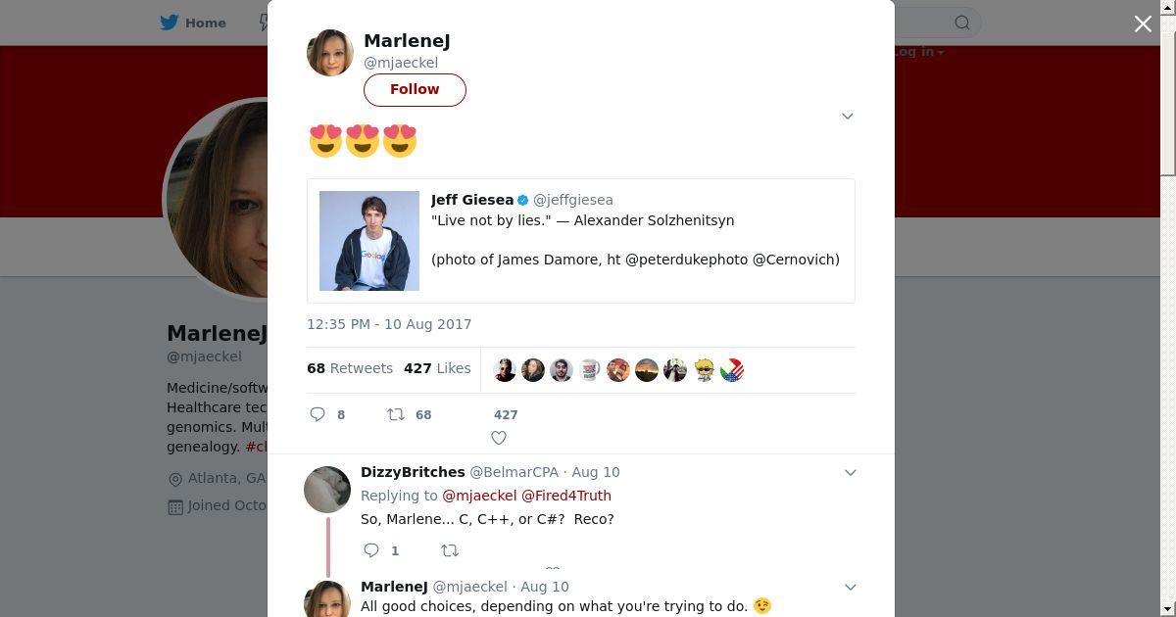
Task: Click the 12:35 PM - 10 Aug 2017 timestamp
Action: click(389, 324)
